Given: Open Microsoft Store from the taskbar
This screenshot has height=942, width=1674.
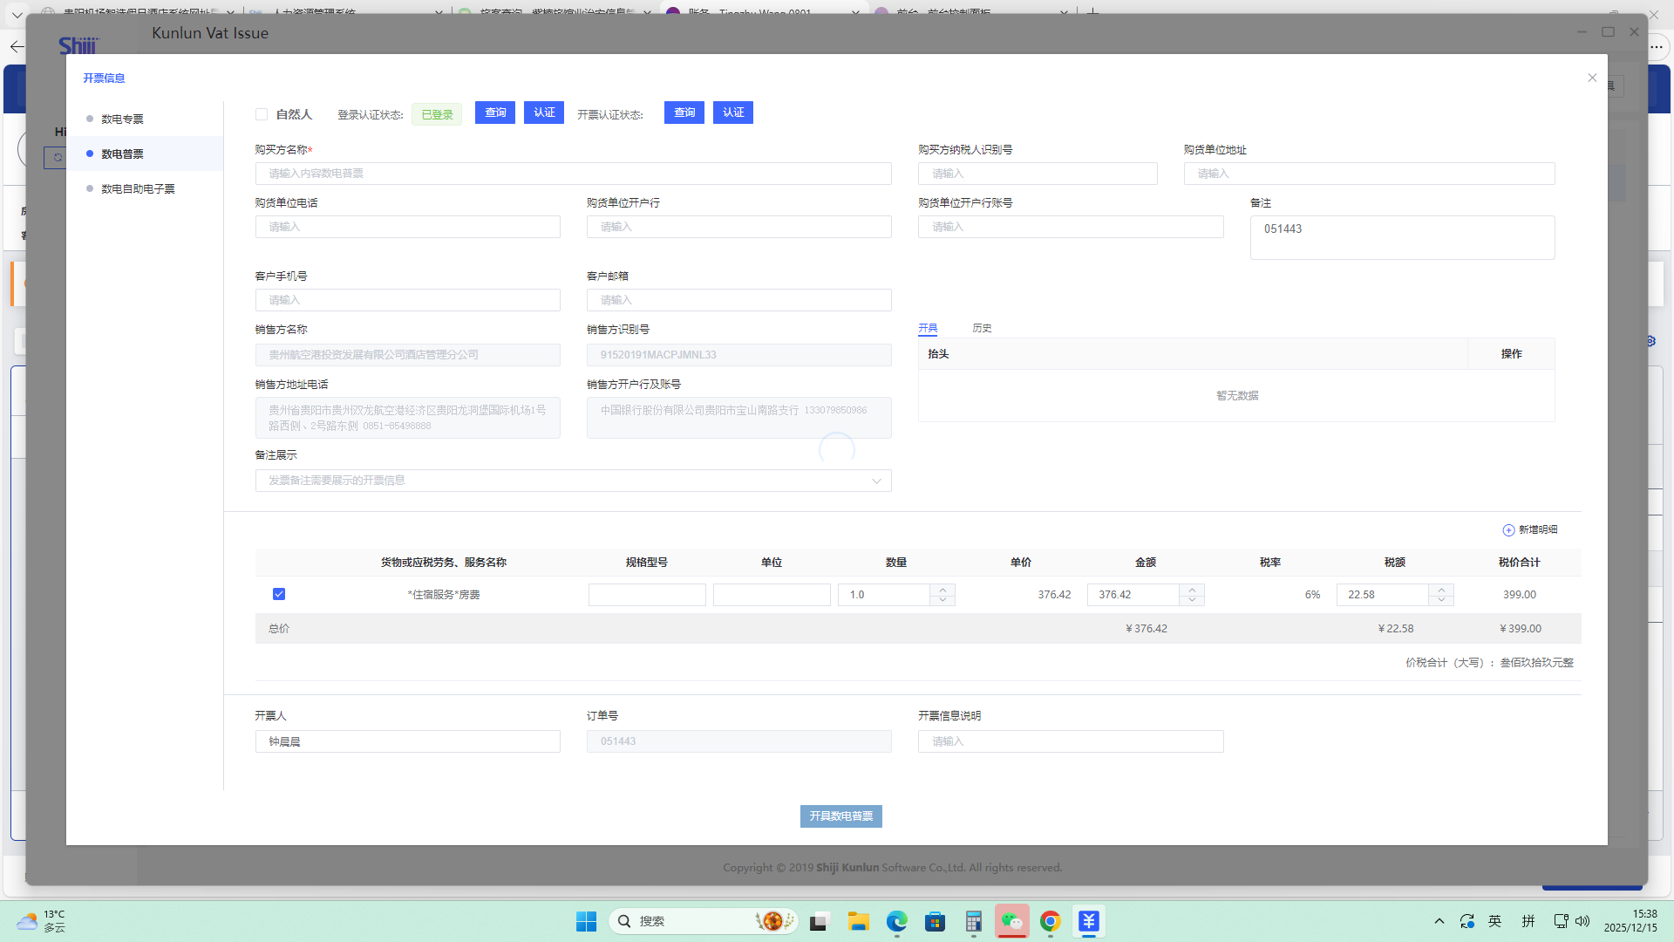Looking at the screenshot, I should tap(935, 921).
